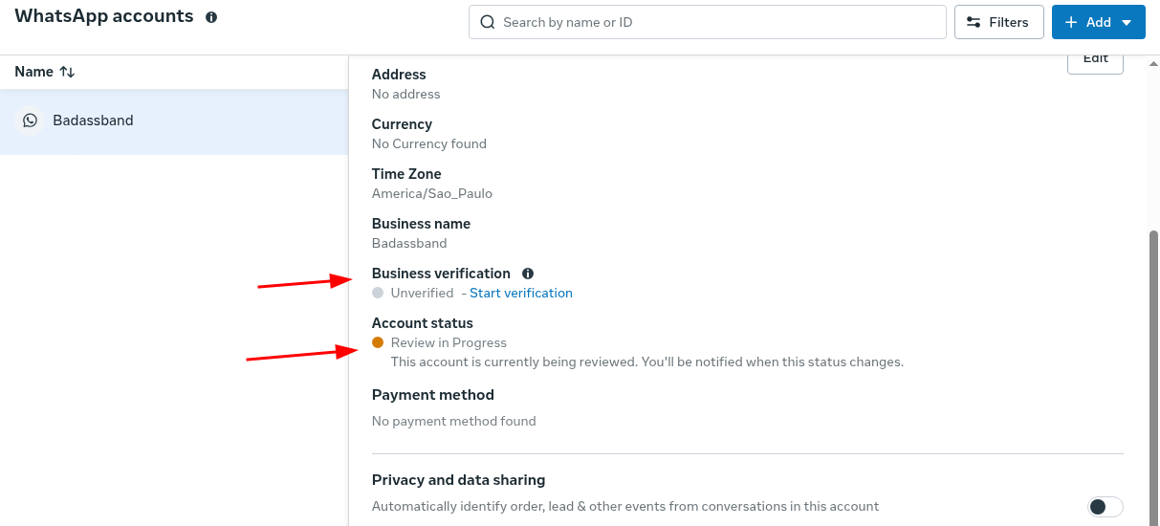Viewport: 1160px width, 526px height.
Task: Click the plus icon on Add button
Action: (x=1071, y=22)
